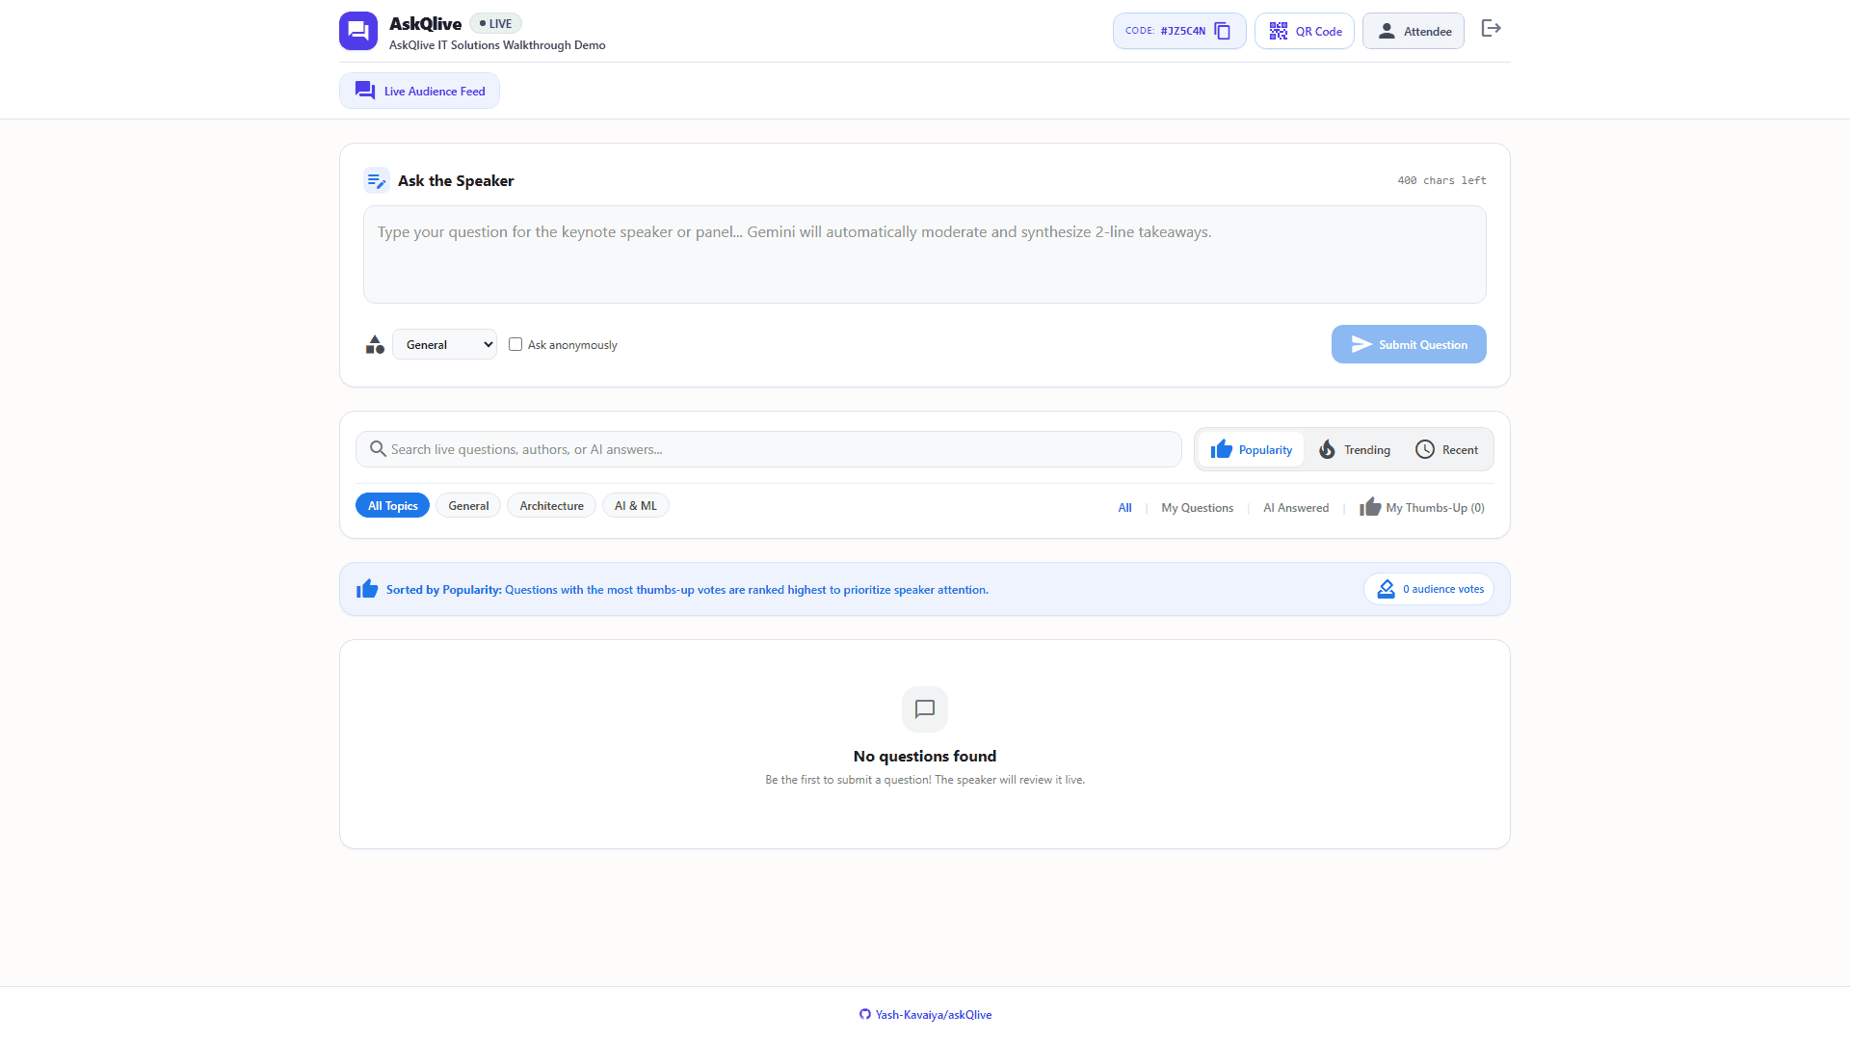Viewport: 1850px width, 1041px height.
Task: Show AI Answered questions
Action: tap(1296, 507)
